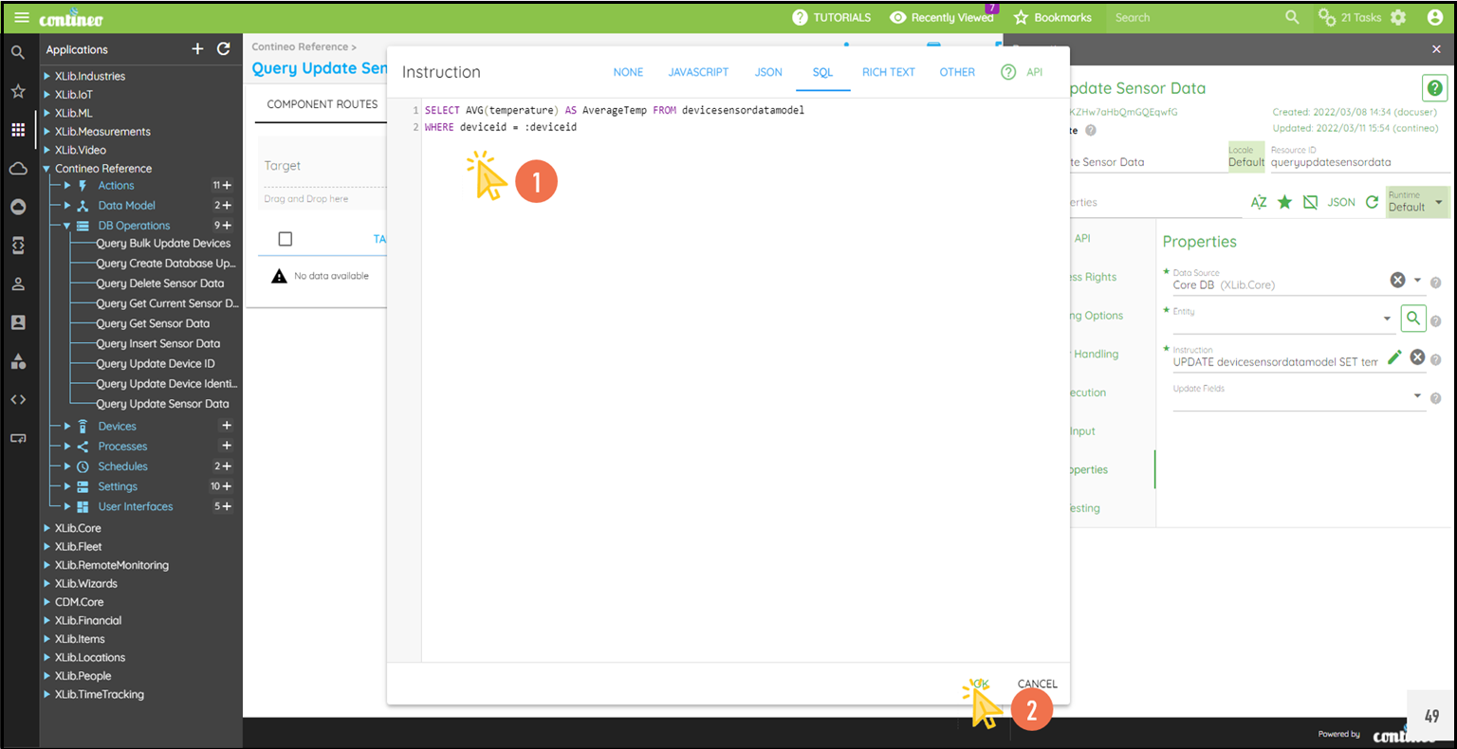The width and height of the screenshot is (1457, 749).
Task: Click the magnifier next to Entity field
Action: [x=1412, y=319]
